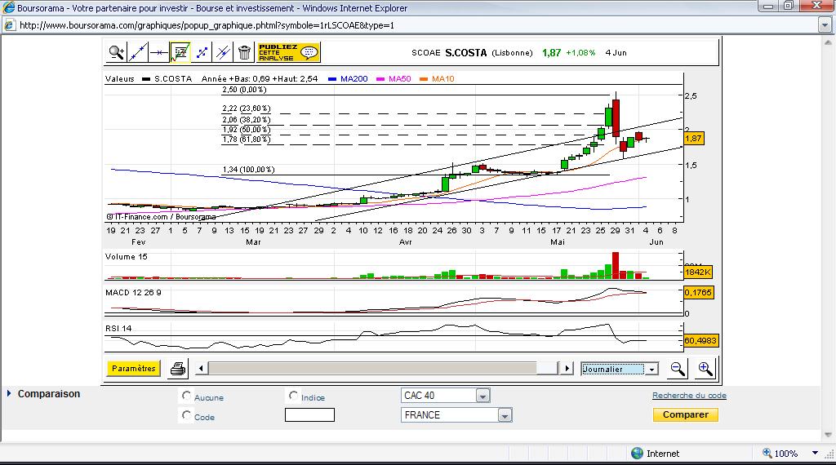The width and height of the screenshot is (836, 465).
Task: Click the Code input field
Action: point(309,415)
